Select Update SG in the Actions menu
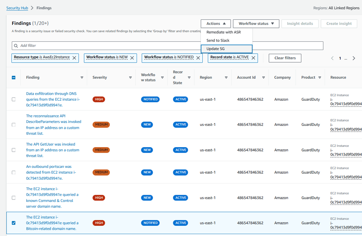Viewport: 362px width, 236px height. (226, 49)
